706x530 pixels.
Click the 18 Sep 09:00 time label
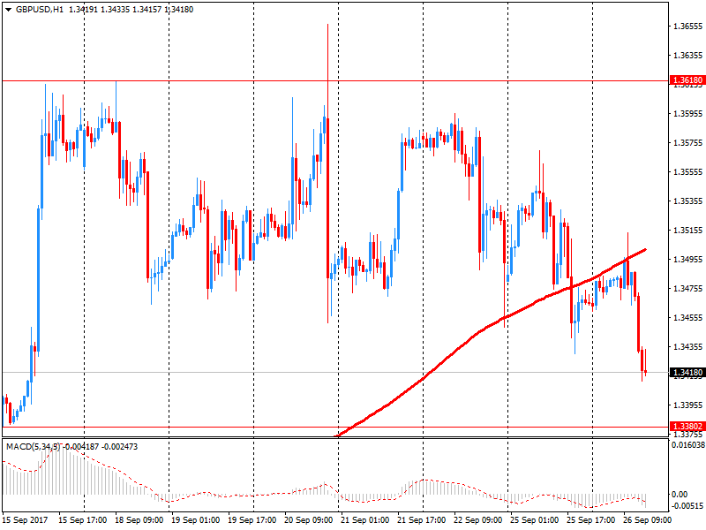139,520
